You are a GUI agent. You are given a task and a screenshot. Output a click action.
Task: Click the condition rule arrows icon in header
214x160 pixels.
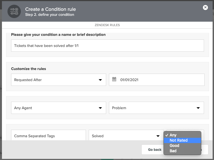click(14, 11)
